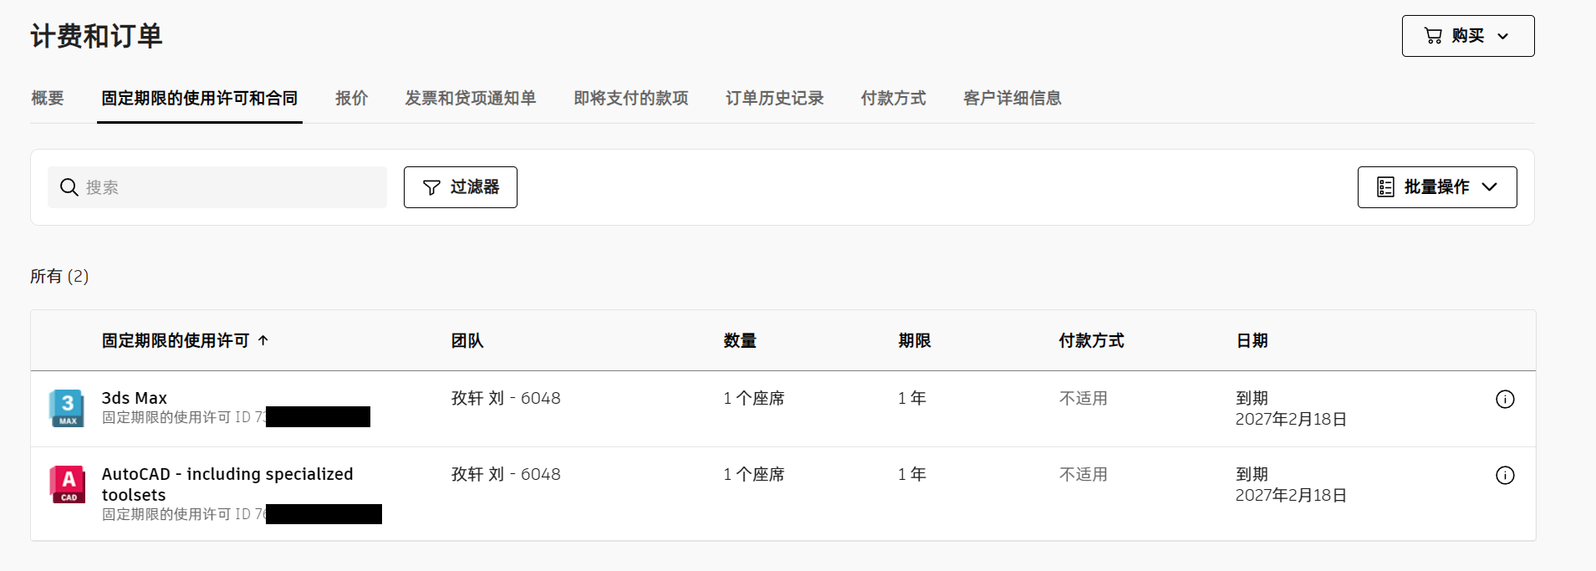Screen dimensions: 1596x571
Task: Open the 客户详细信息 tab
Action: (x=1012, y=99)
